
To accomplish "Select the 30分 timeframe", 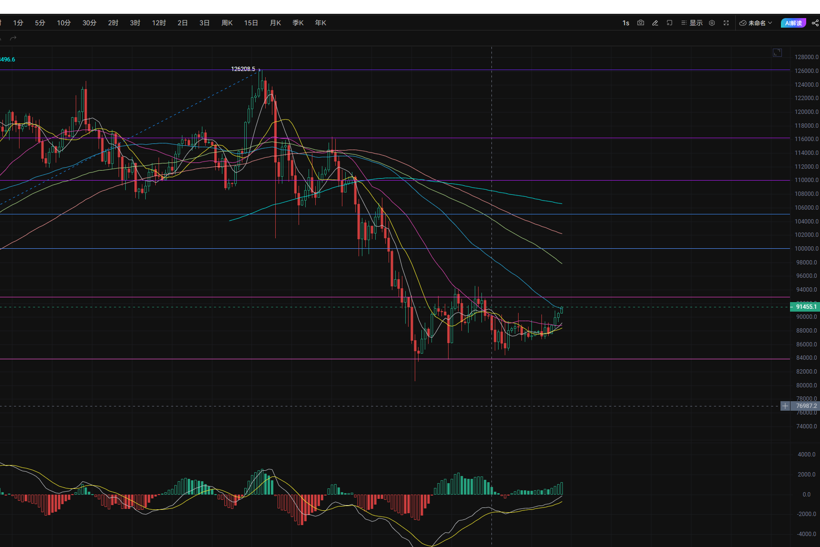I will [89, 23].
